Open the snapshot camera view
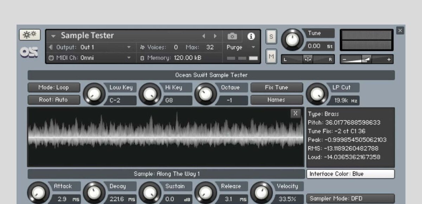 (x=232, y=35)
